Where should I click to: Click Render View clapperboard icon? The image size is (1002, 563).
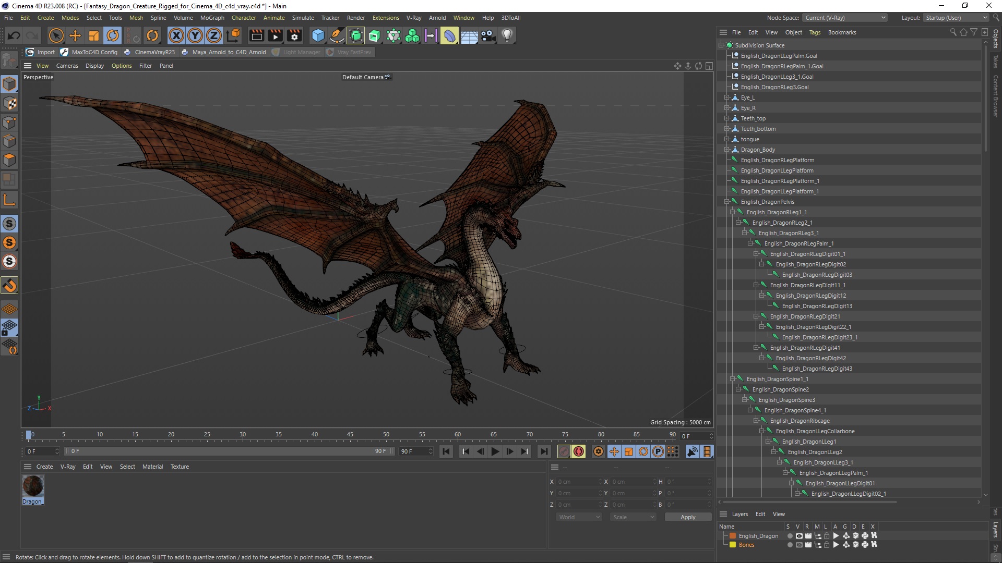click(256, 35)
